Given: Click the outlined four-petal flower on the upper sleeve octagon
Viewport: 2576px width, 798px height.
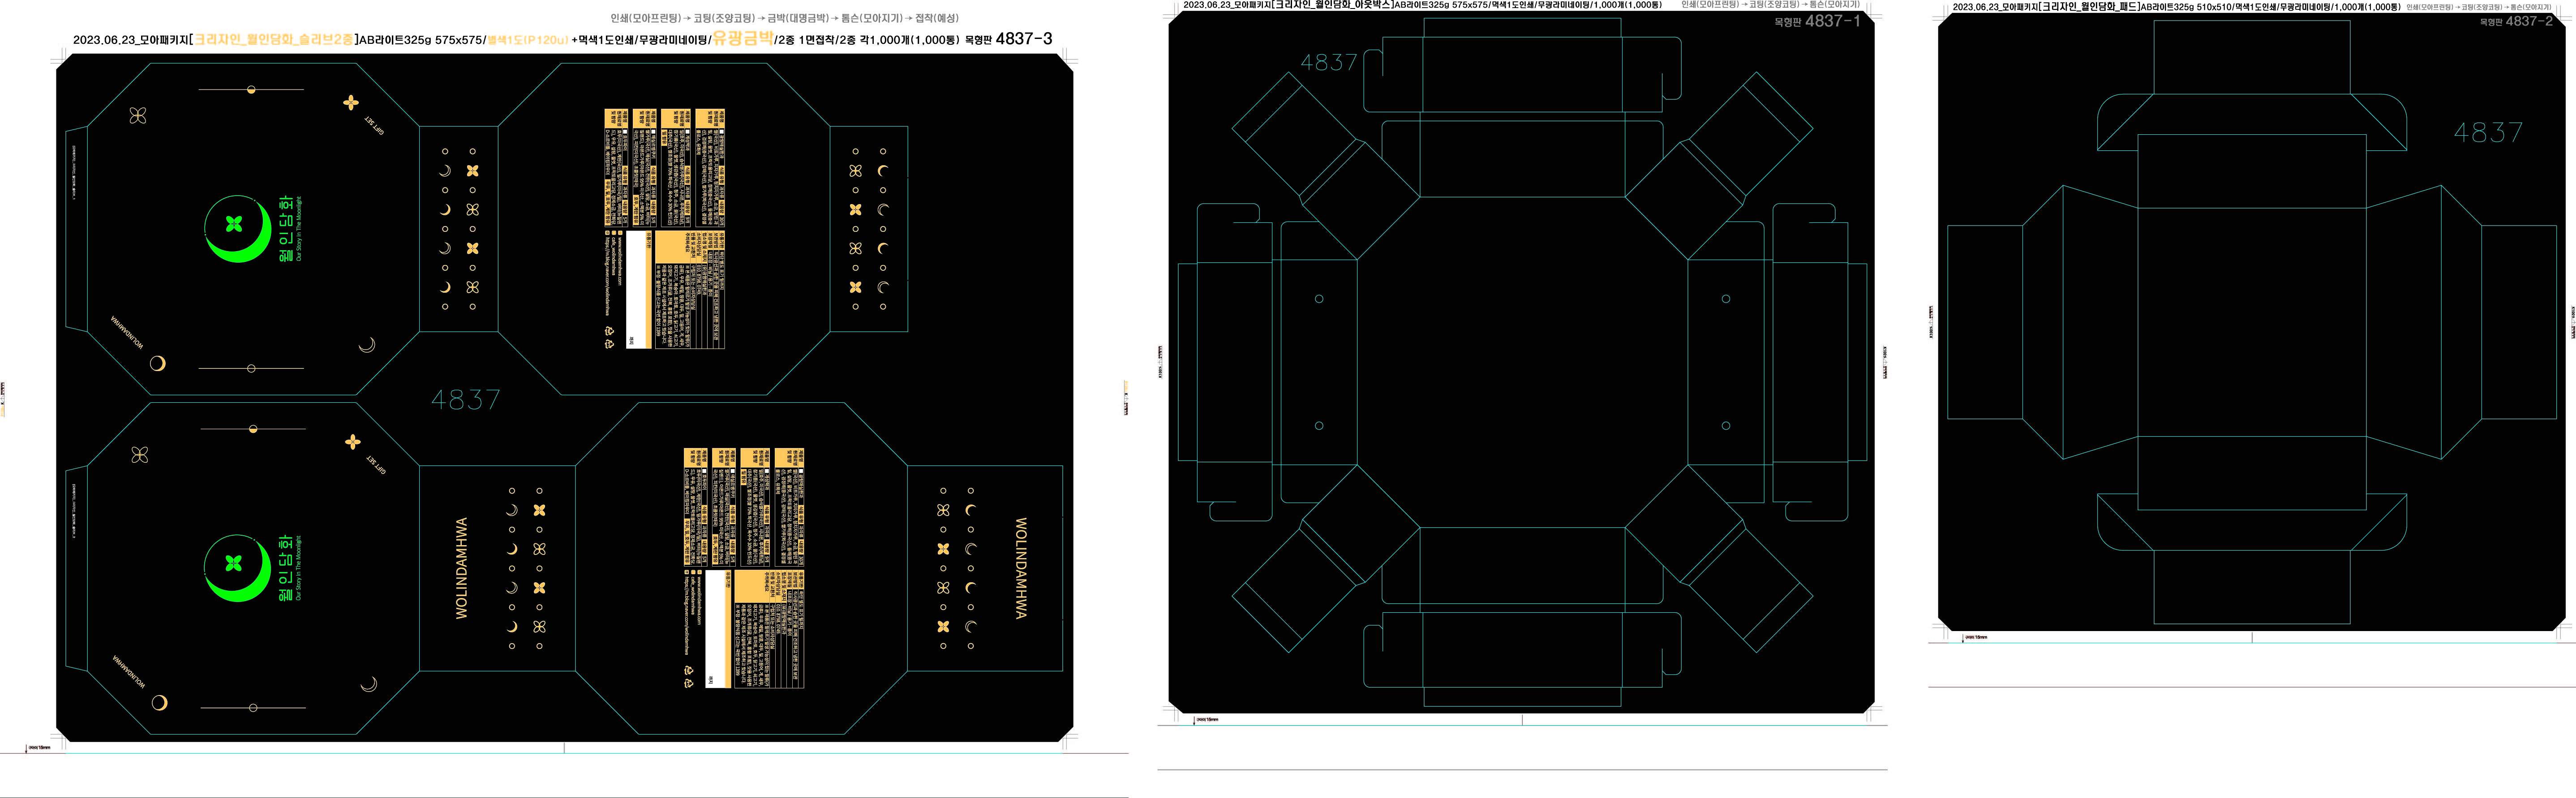Looking at the screenshot, I should click(x=138, y=116).
